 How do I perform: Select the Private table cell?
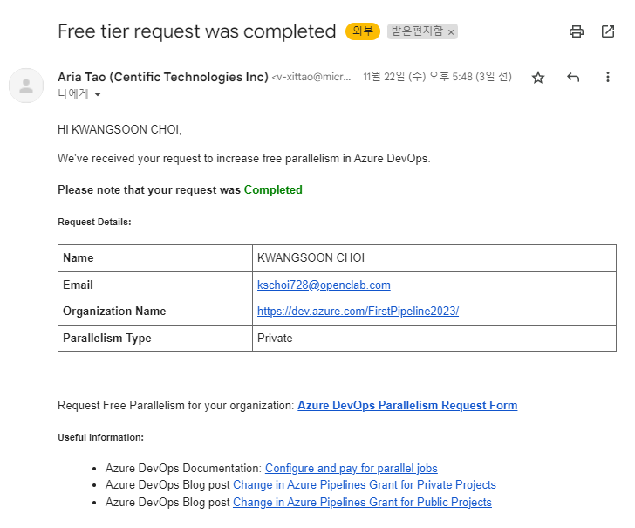pyautogui.click(x=434, y=338)
